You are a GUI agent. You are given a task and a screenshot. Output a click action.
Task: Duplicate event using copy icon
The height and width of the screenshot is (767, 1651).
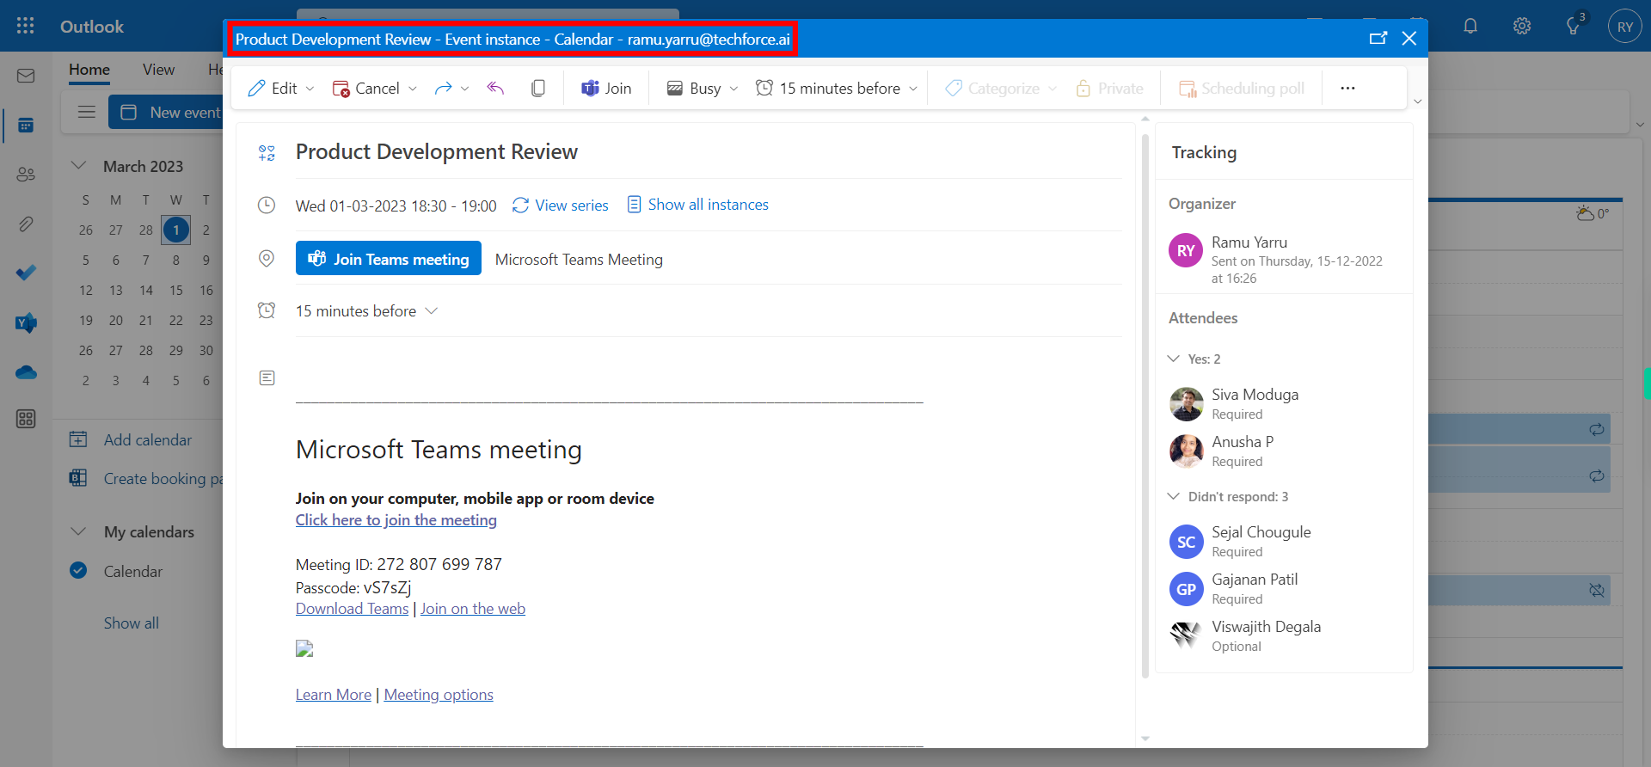[x=538, y=88]
